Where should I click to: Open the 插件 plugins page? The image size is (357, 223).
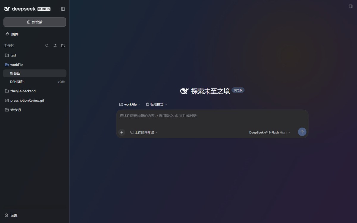[12, 34]
